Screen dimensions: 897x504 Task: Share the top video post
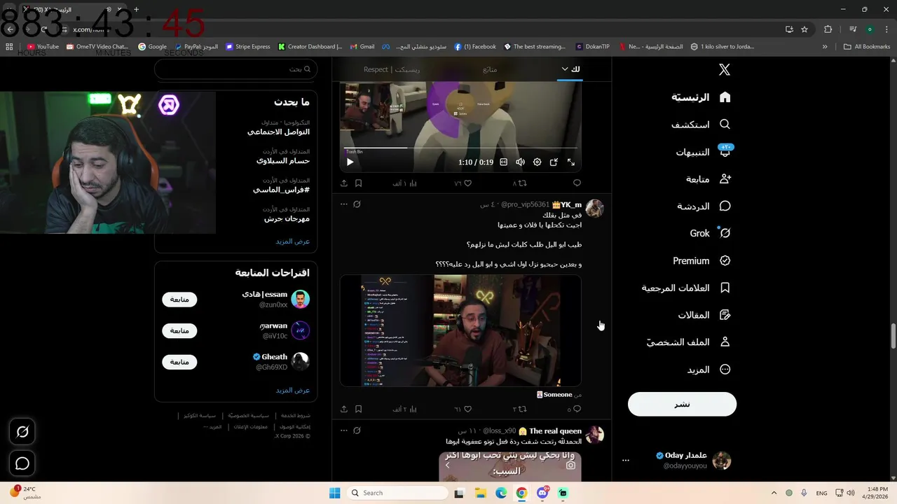(x=344, y=183)
